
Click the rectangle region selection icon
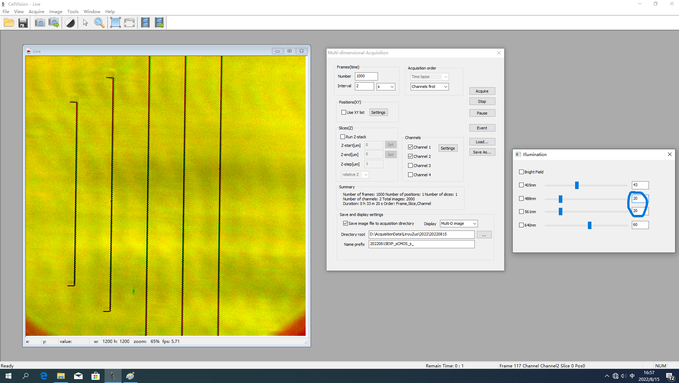point(115,23)
